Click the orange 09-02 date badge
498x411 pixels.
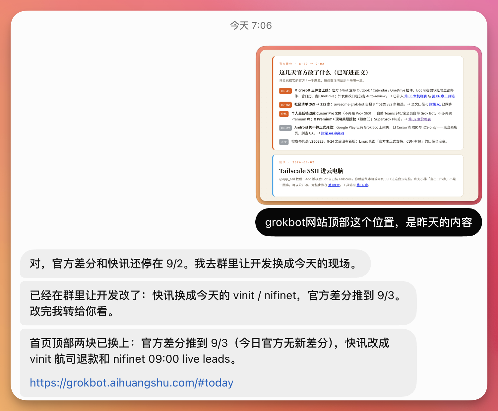[285, 105]
